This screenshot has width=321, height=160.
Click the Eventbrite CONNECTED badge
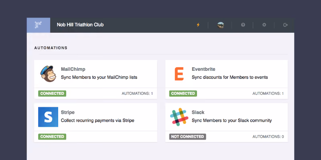183,94
